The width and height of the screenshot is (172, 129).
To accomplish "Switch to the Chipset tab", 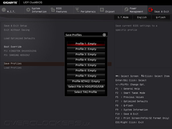I will pos(110,10).
